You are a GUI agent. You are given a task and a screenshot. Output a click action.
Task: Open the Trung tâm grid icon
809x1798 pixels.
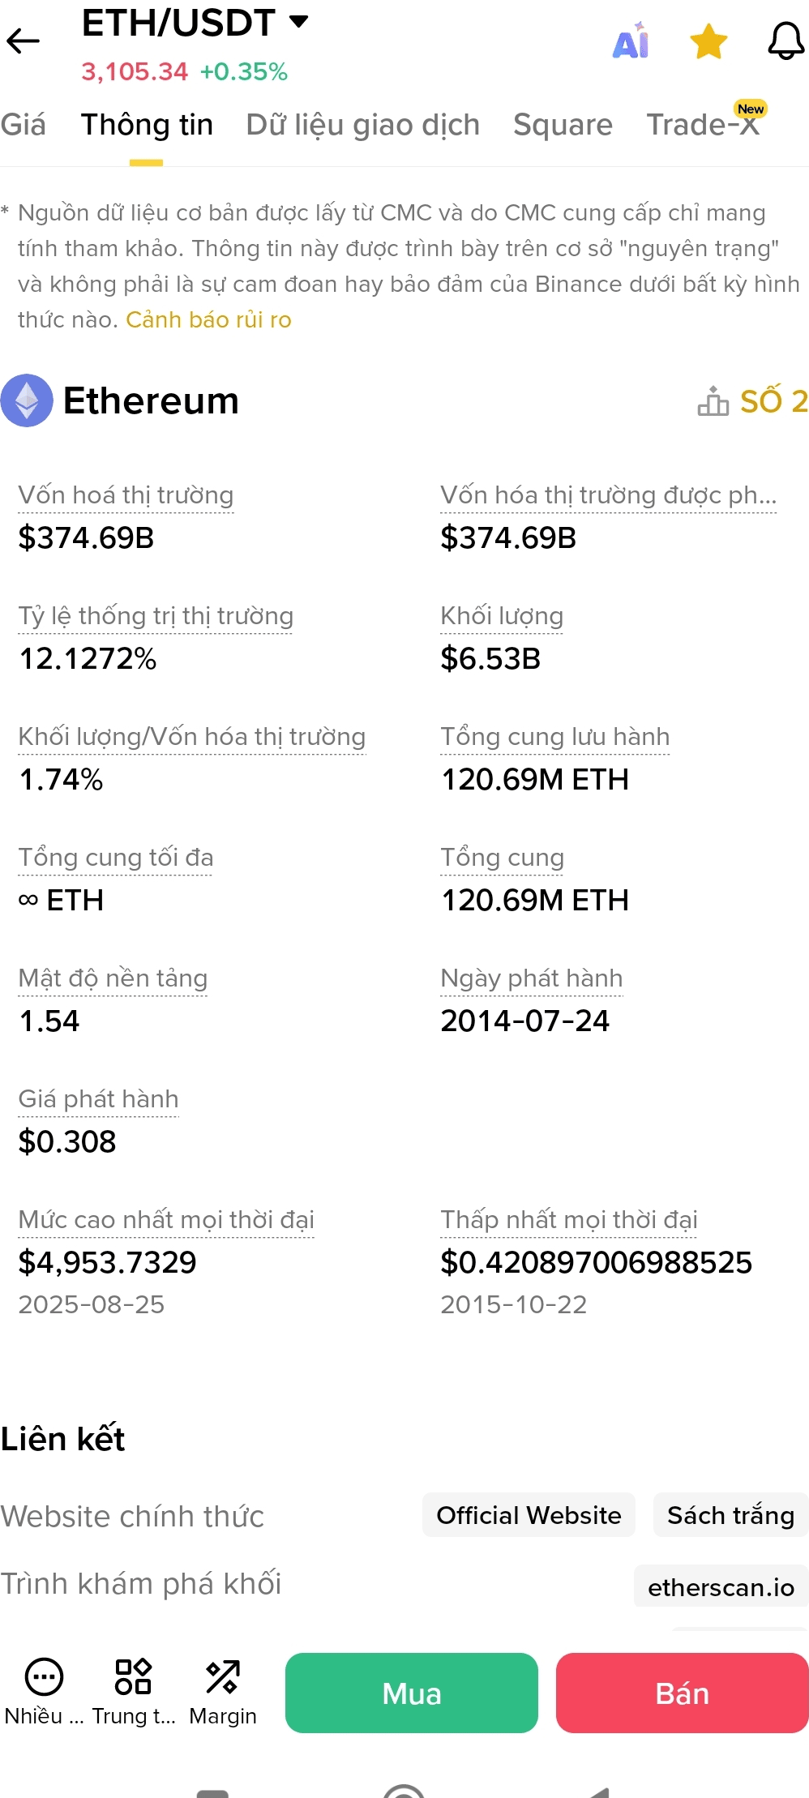click(133, 1678)
